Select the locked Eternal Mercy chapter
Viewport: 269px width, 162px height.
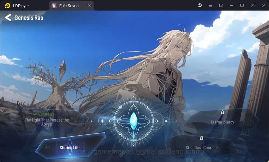(222, 122)
